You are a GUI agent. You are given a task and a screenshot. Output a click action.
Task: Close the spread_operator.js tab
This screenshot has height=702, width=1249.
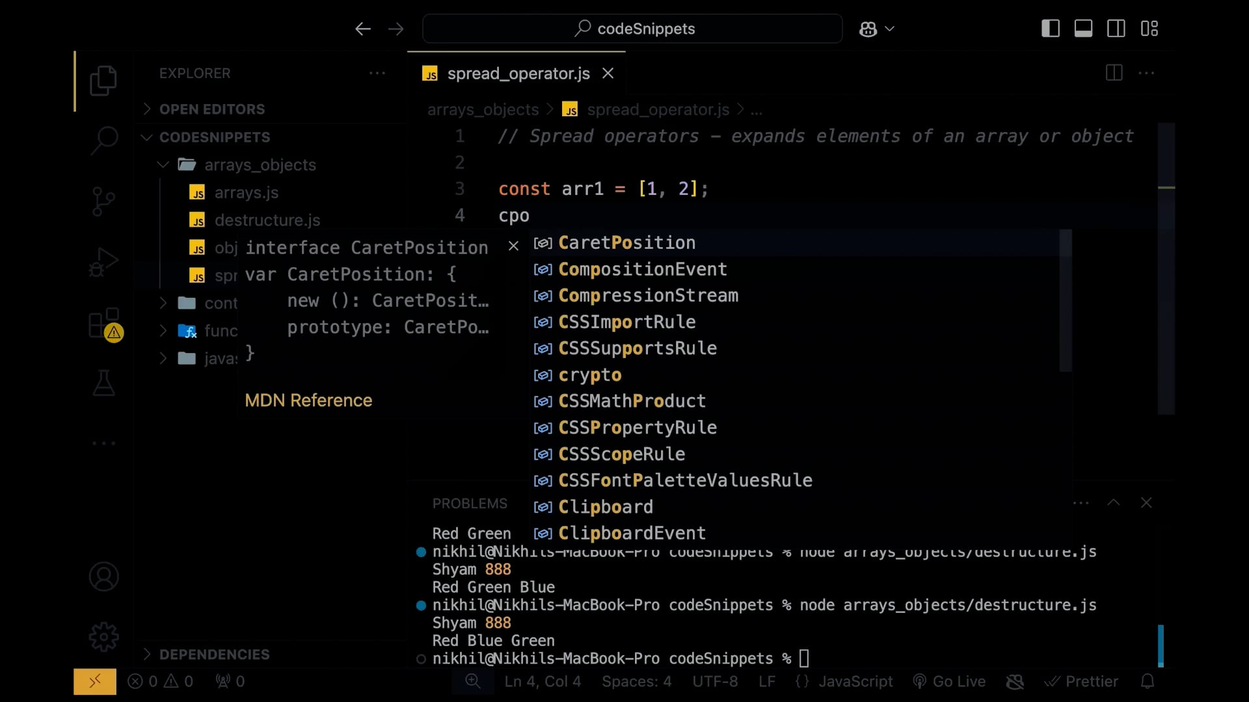[608, 73]
